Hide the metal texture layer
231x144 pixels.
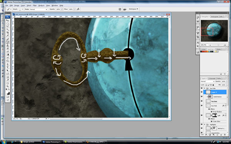tap(201, 97)
